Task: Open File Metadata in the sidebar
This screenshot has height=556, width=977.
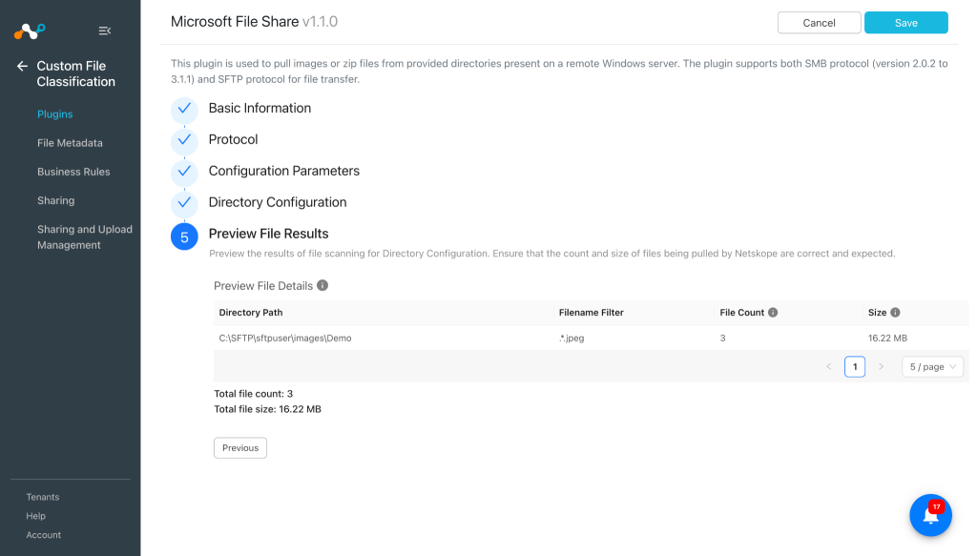Action: (x=70, y=143)
